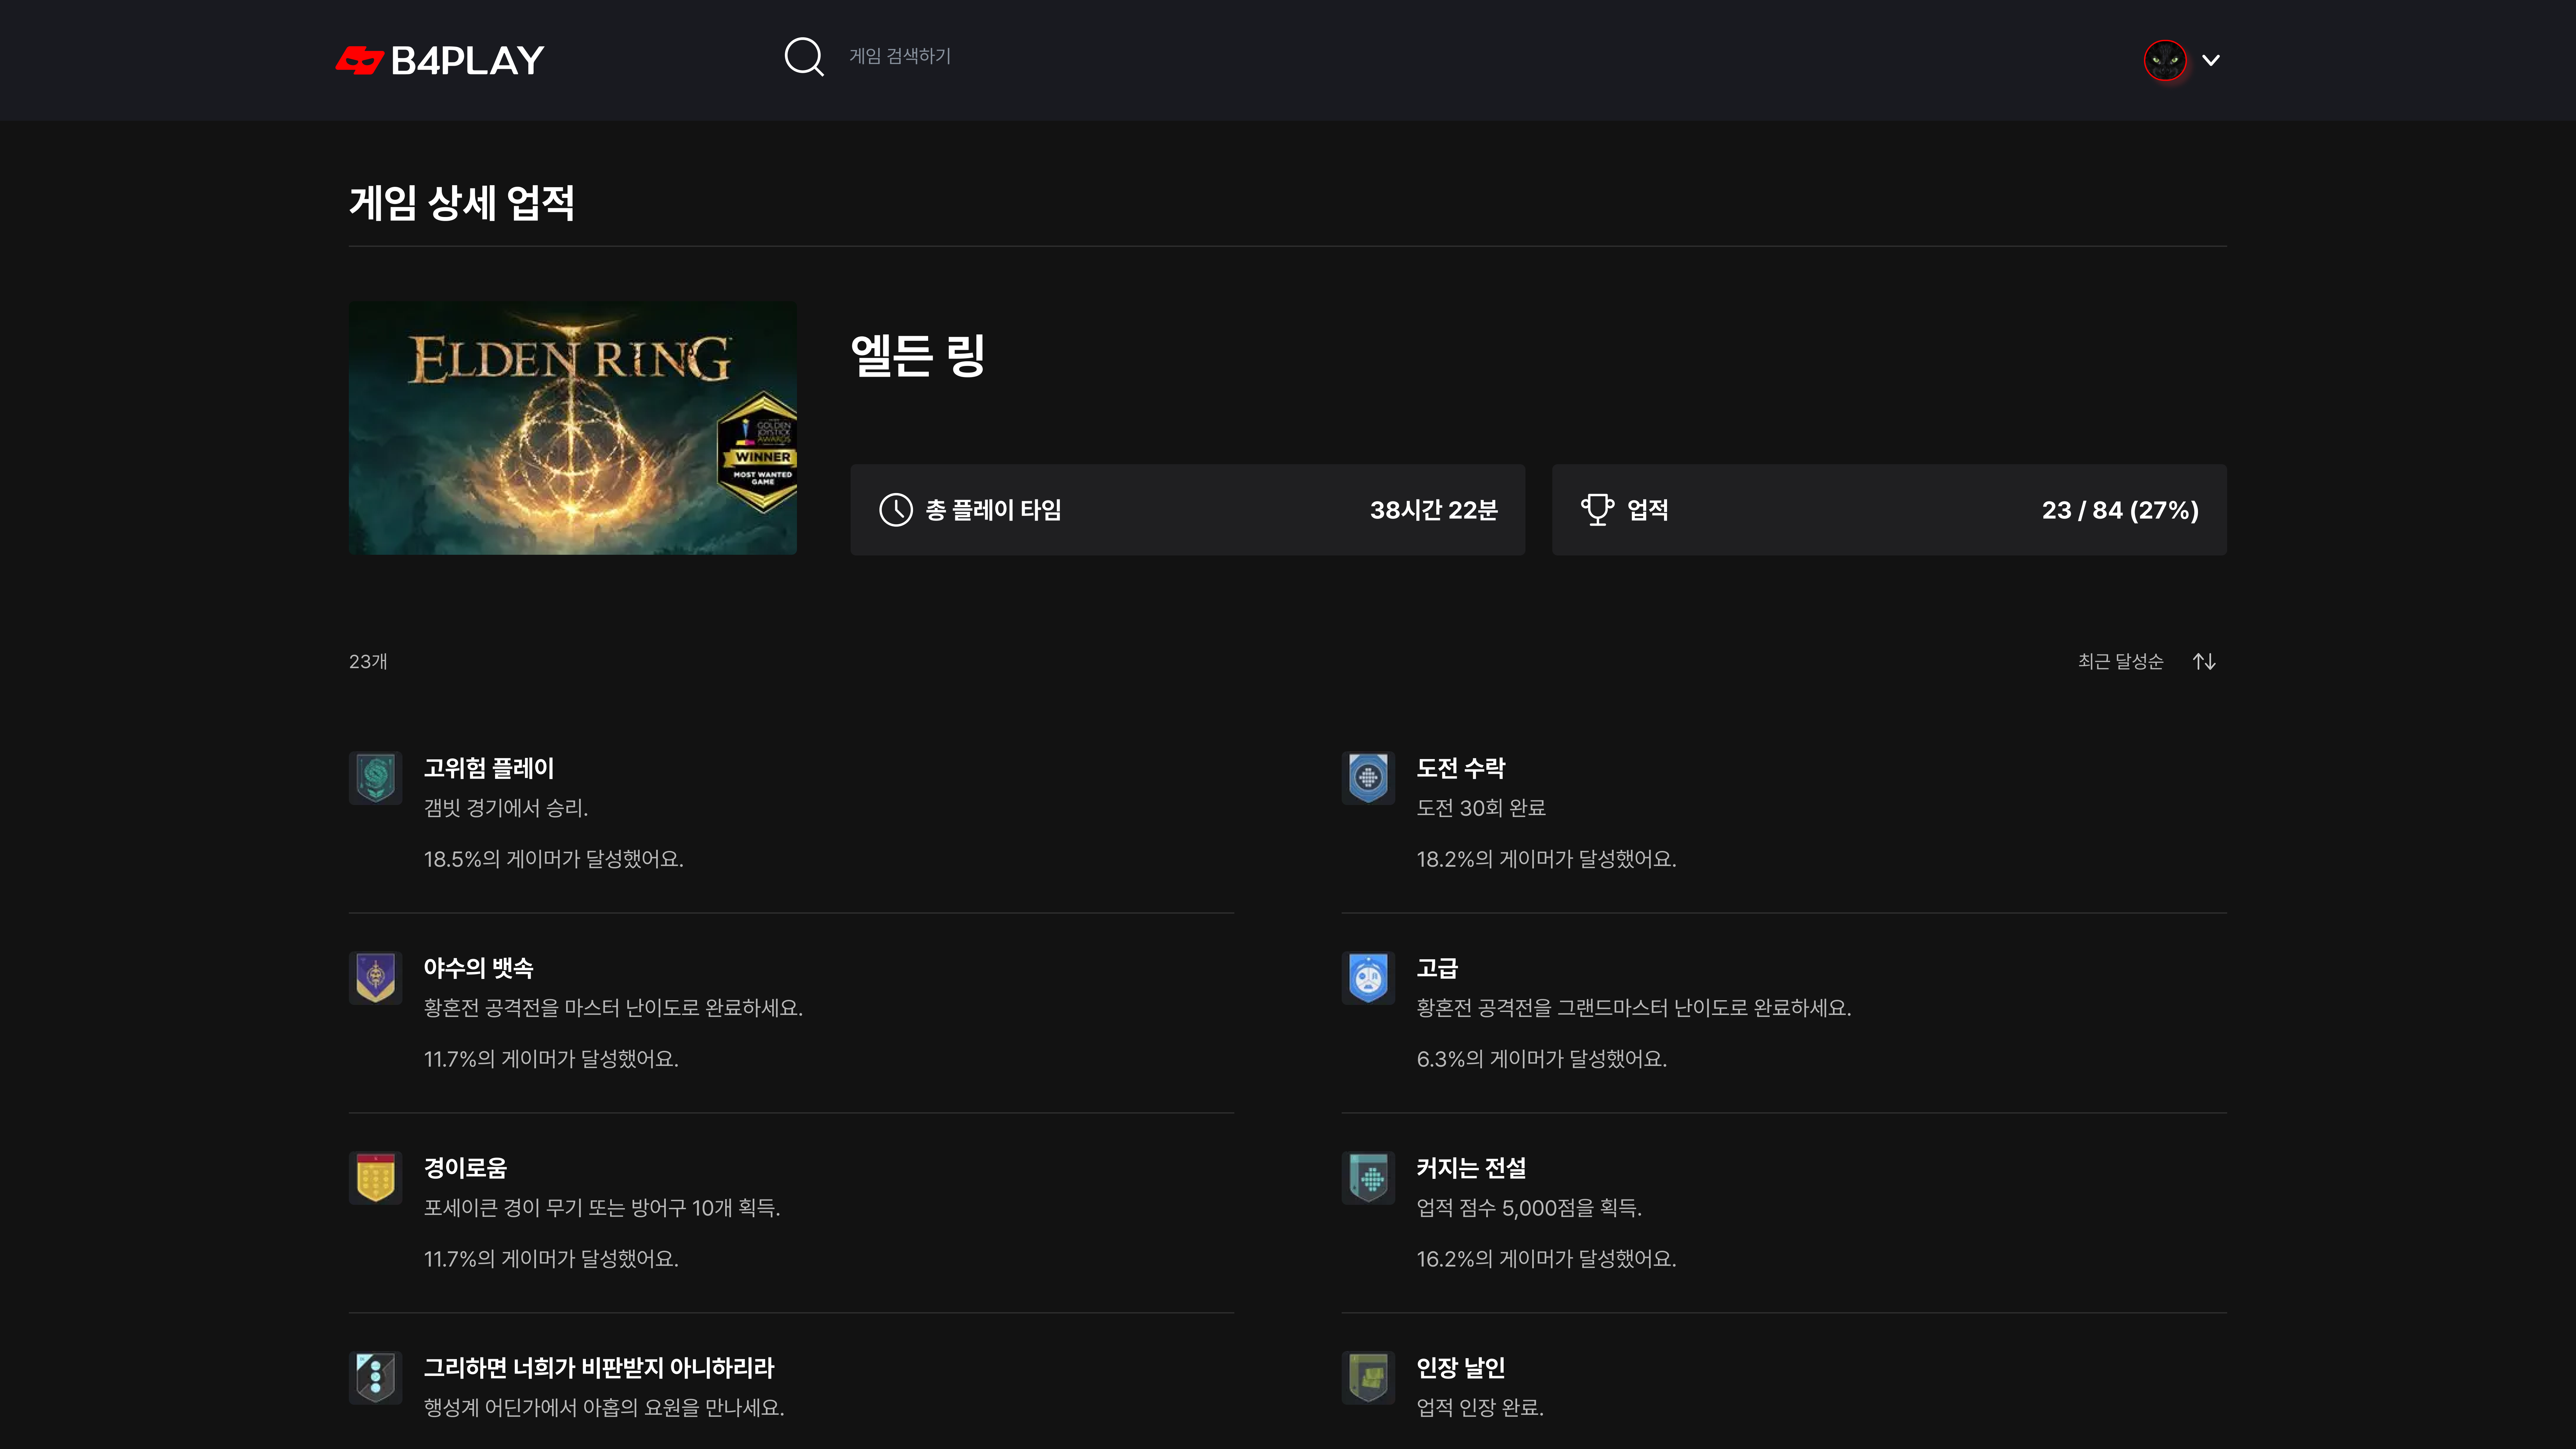Click the 그리하면 너희가 비판받지 아니하리라 badge icon

(376, 1378)
